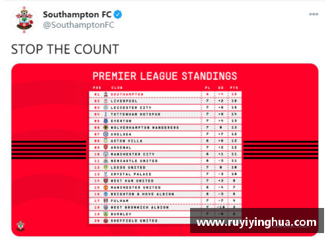Click the PREMIER LEAGUE STANDINGS heading
Viewport: 330px width, 239px height.
tap(165, 76)
